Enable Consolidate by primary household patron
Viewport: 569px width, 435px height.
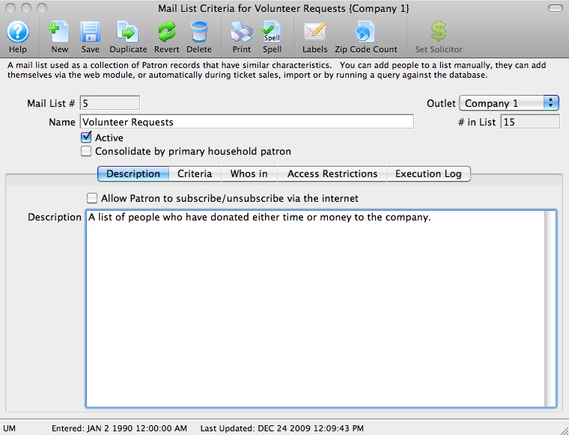pyautogui.click(x=86, y=152)
